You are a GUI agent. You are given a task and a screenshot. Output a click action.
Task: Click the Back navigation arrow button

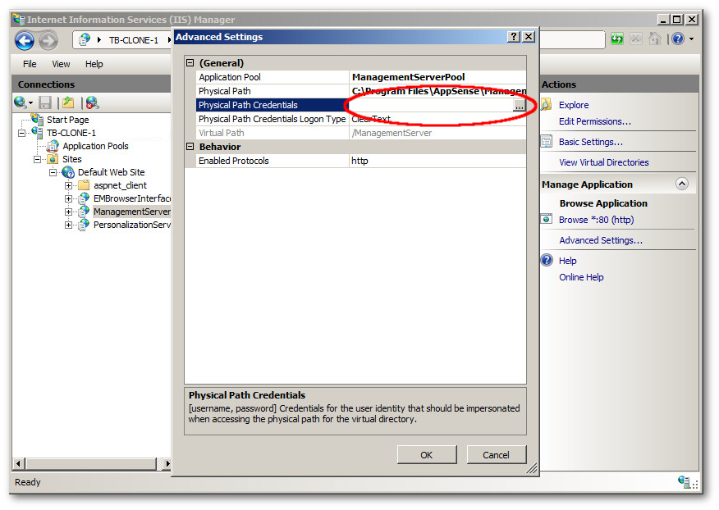25,40
